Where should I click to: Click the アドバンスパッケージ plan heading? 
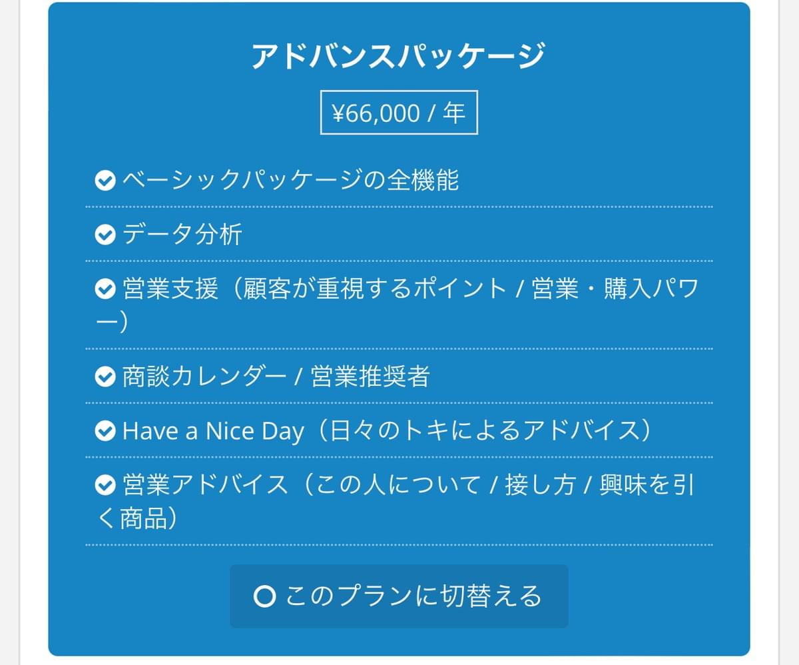click(399, 56)
